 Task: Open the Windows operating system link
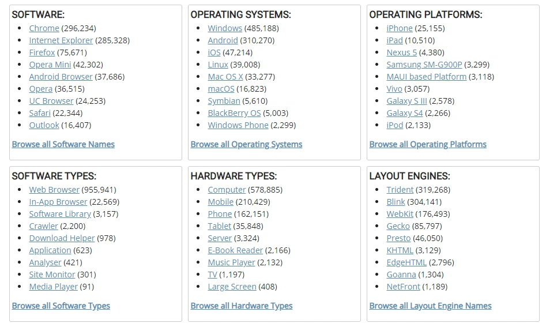225,28
